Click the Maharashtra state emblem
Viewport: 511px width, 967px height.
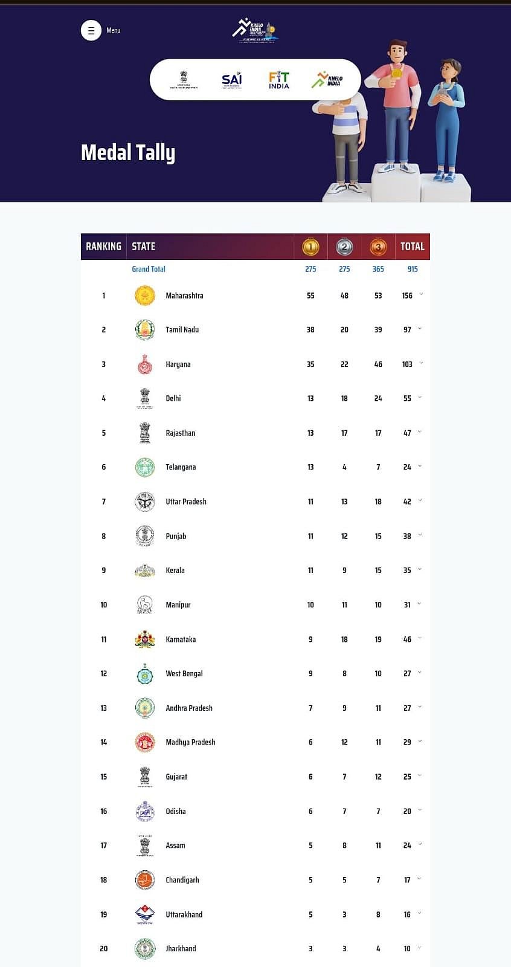point(145,296)
